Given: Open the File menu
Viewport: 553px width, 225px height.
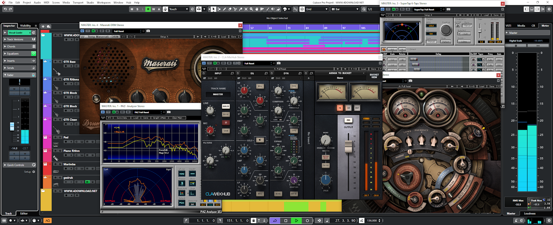Looking at the screenshot, I should [x=11, y=2].
